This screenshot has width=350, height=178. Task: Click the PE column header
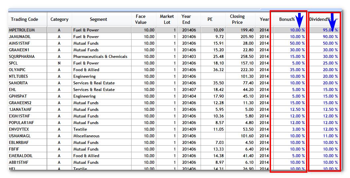pos(210,19)
